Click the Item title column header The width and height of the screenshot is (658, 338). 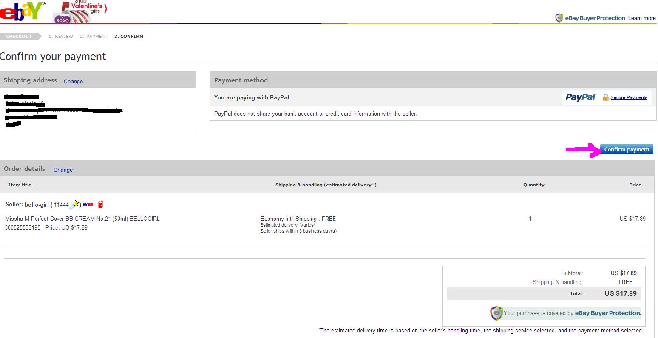coord(20,185)
